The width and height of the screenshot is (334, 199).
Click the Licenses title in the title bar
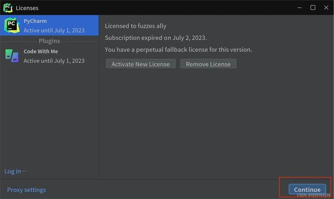click(27, 8)
